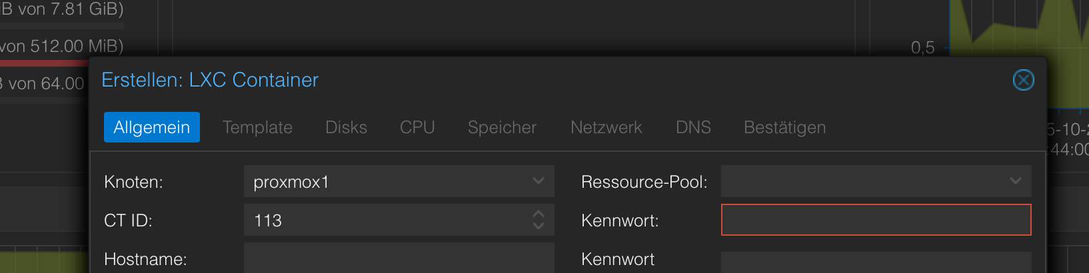Screen dimensions: 1089x273
Task: Switch to the Allgemein tab
Action: [152, 127]
